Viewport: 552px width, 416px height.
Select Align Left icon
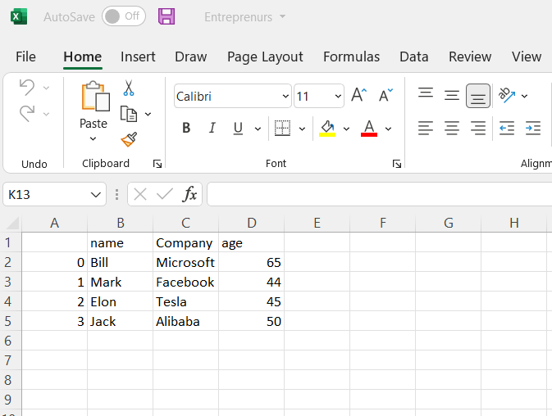tap(426, 128)
